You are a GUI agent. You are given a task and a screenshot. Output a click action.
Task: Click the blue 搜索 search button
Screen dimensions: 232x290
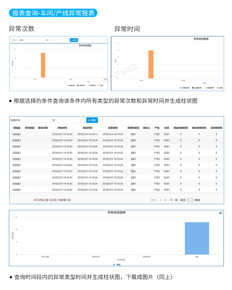coord(92,120)
